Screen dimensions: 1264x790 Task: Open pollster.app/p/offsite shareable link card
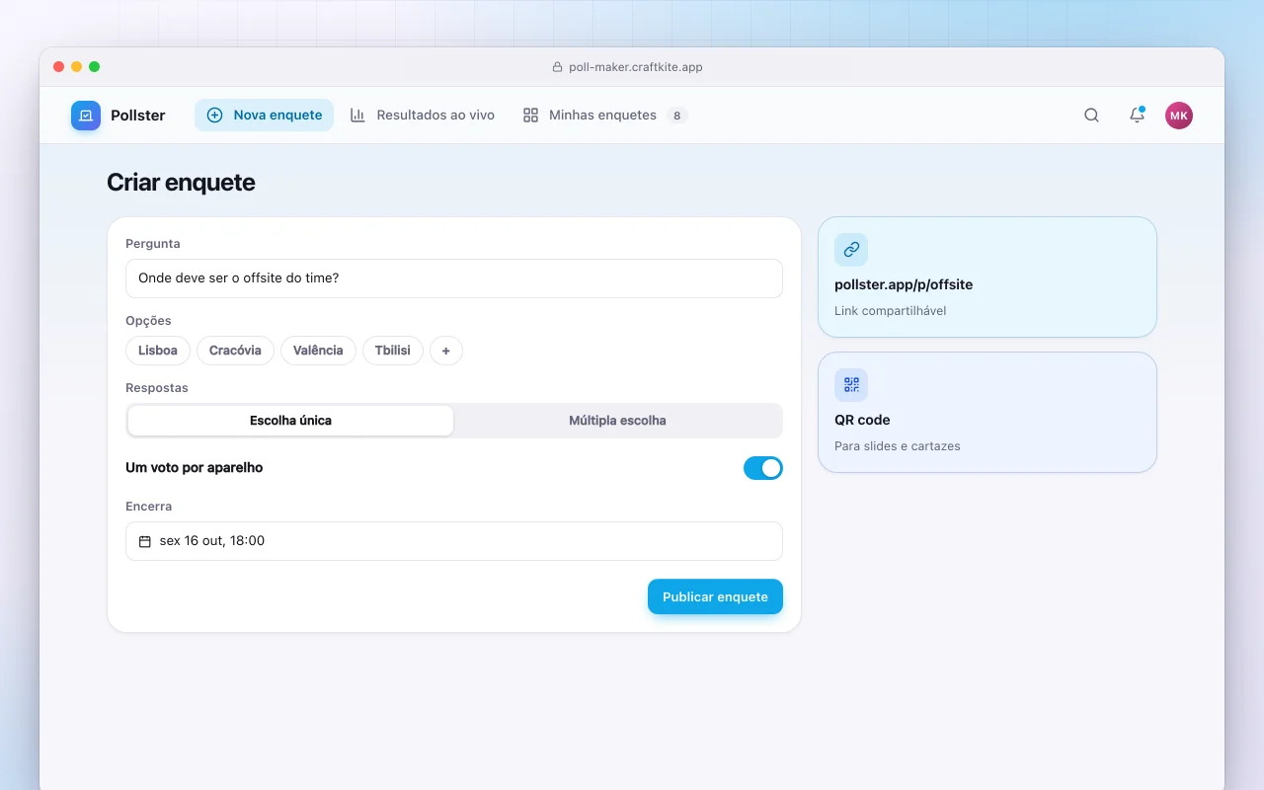tap(987, 277)
